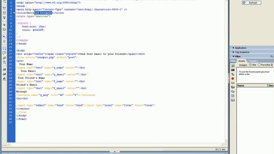Screen dimensions: 274x154
Task: Click the '1K / 1 sec' status bar text
Action: pyautogui.click(x=220, y=149)
